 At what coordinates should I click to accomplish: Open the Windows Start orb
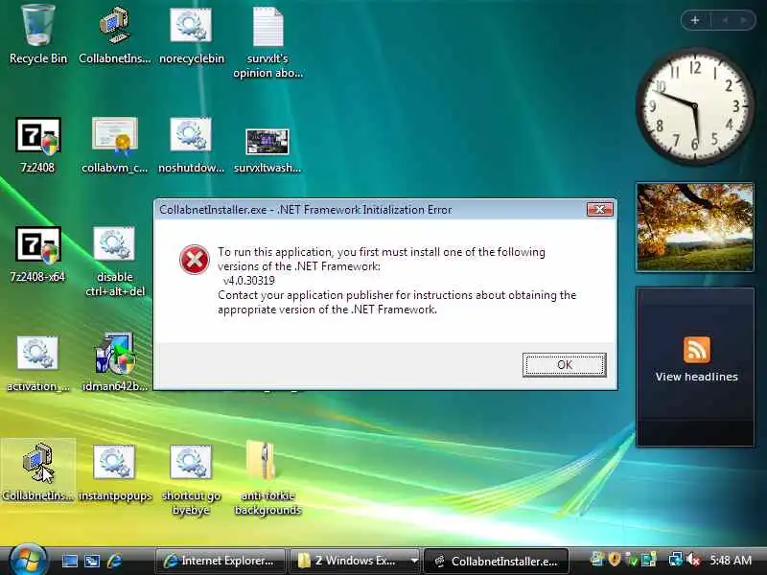tap(28, 559)
